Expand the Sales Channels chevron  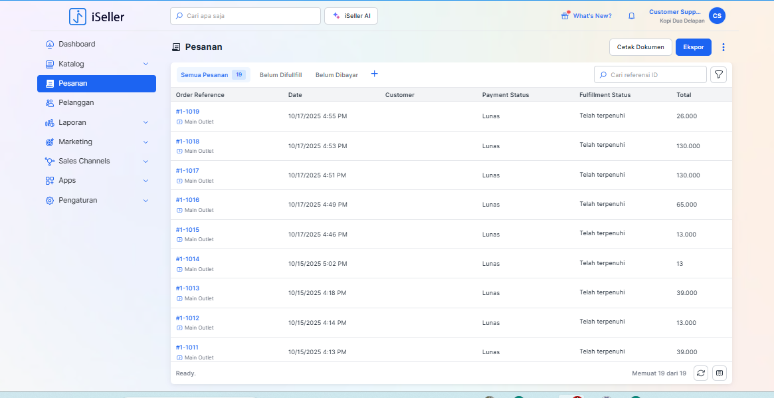point(145,161)
